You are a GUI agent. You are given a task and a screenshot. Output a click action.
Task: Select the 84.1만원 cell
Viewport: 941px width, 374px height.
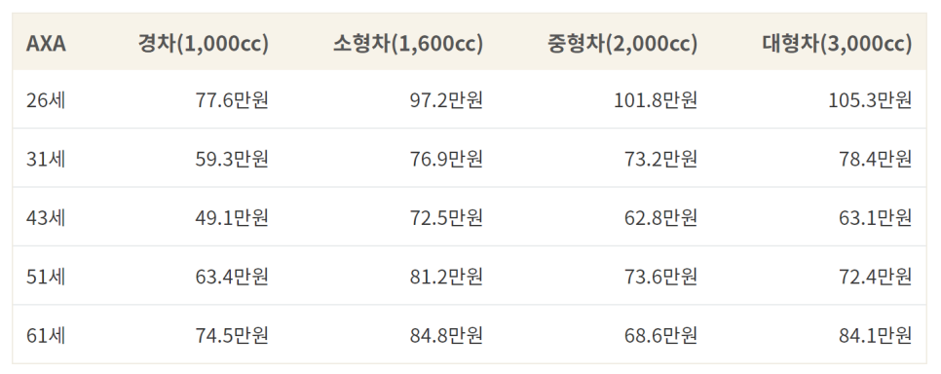pos(876,335)
